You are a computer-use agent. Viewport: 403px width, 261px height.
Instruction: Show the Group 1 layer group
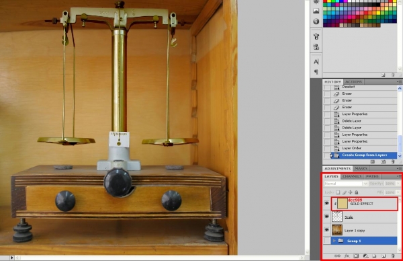tap(326, 241)
